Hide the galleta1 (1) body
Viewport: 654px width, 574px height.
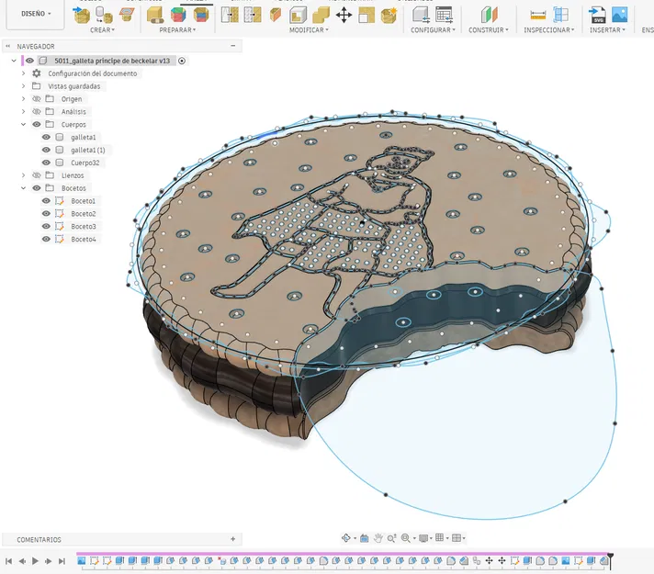(46, 150)
